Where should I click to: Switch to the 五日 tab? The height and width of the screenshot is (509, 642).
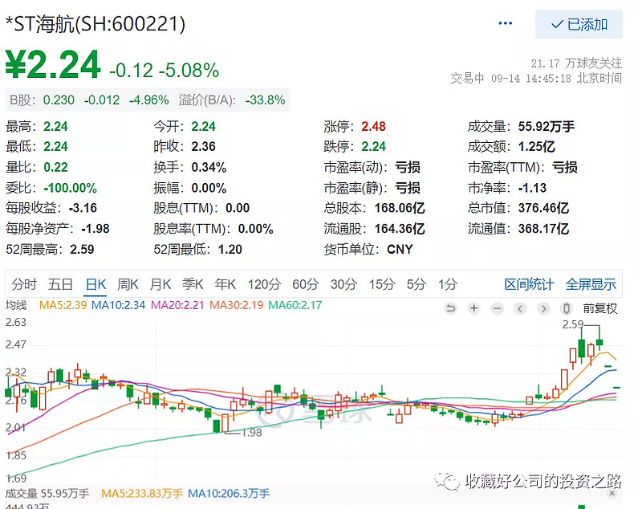(60, 283)
